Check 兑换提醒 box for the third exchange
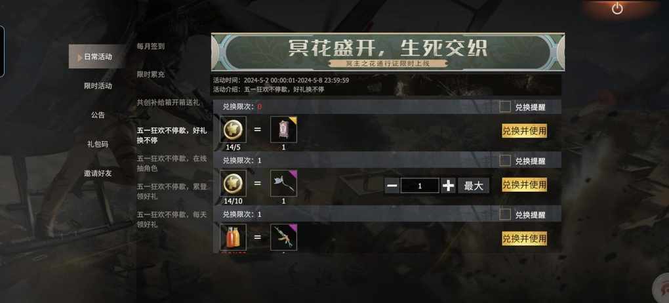Screen dimensions: 669x303 point(505,214)
